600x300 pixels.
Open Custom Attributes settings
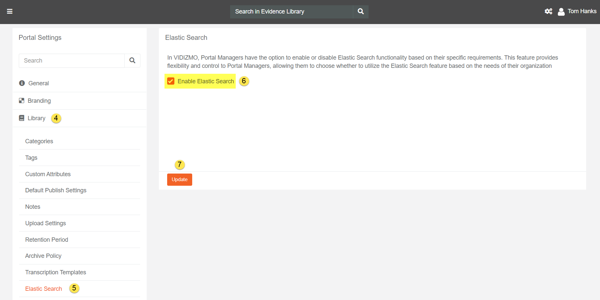pos(48,174)
